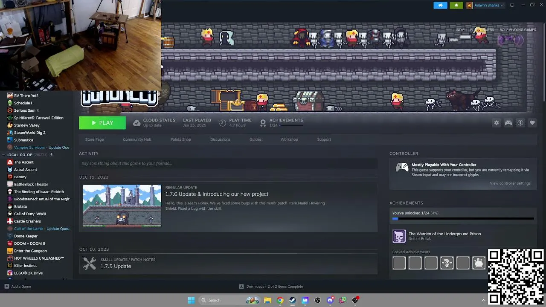Open the Support link
546x307 pixels.
click(324, 139)
